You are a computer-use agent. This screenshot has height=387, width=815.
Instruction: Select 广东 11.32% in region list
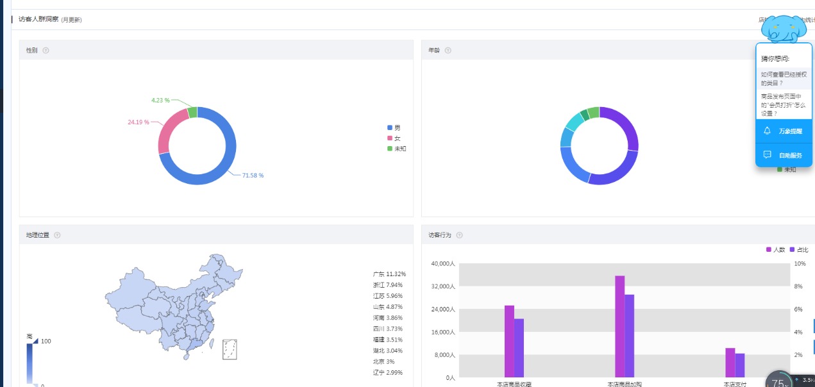pyautogui.click(x=389, y=274)
